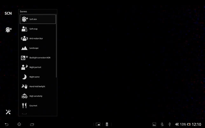Select the Soft skin scene
205x128 pixels.
38,19
